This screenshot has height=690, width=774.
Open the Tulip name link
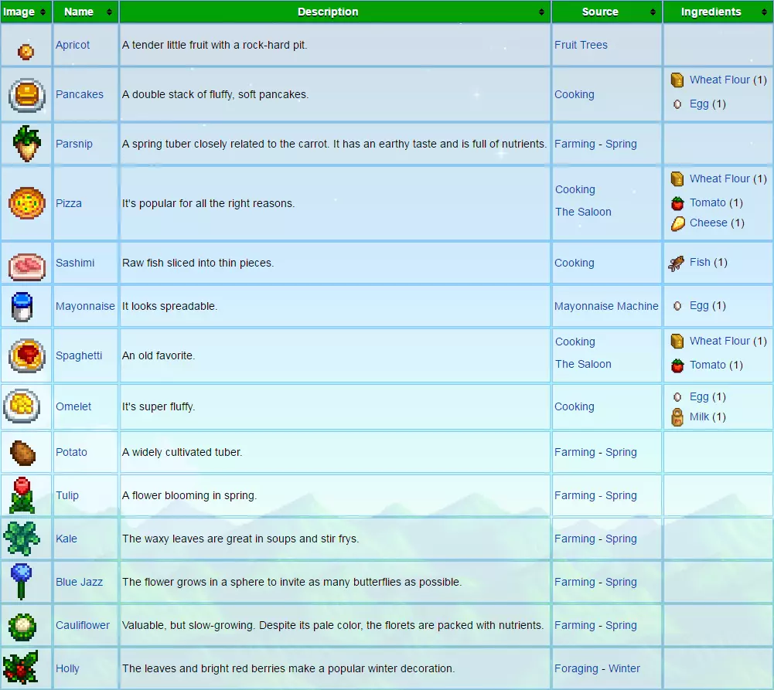[67, 496]
